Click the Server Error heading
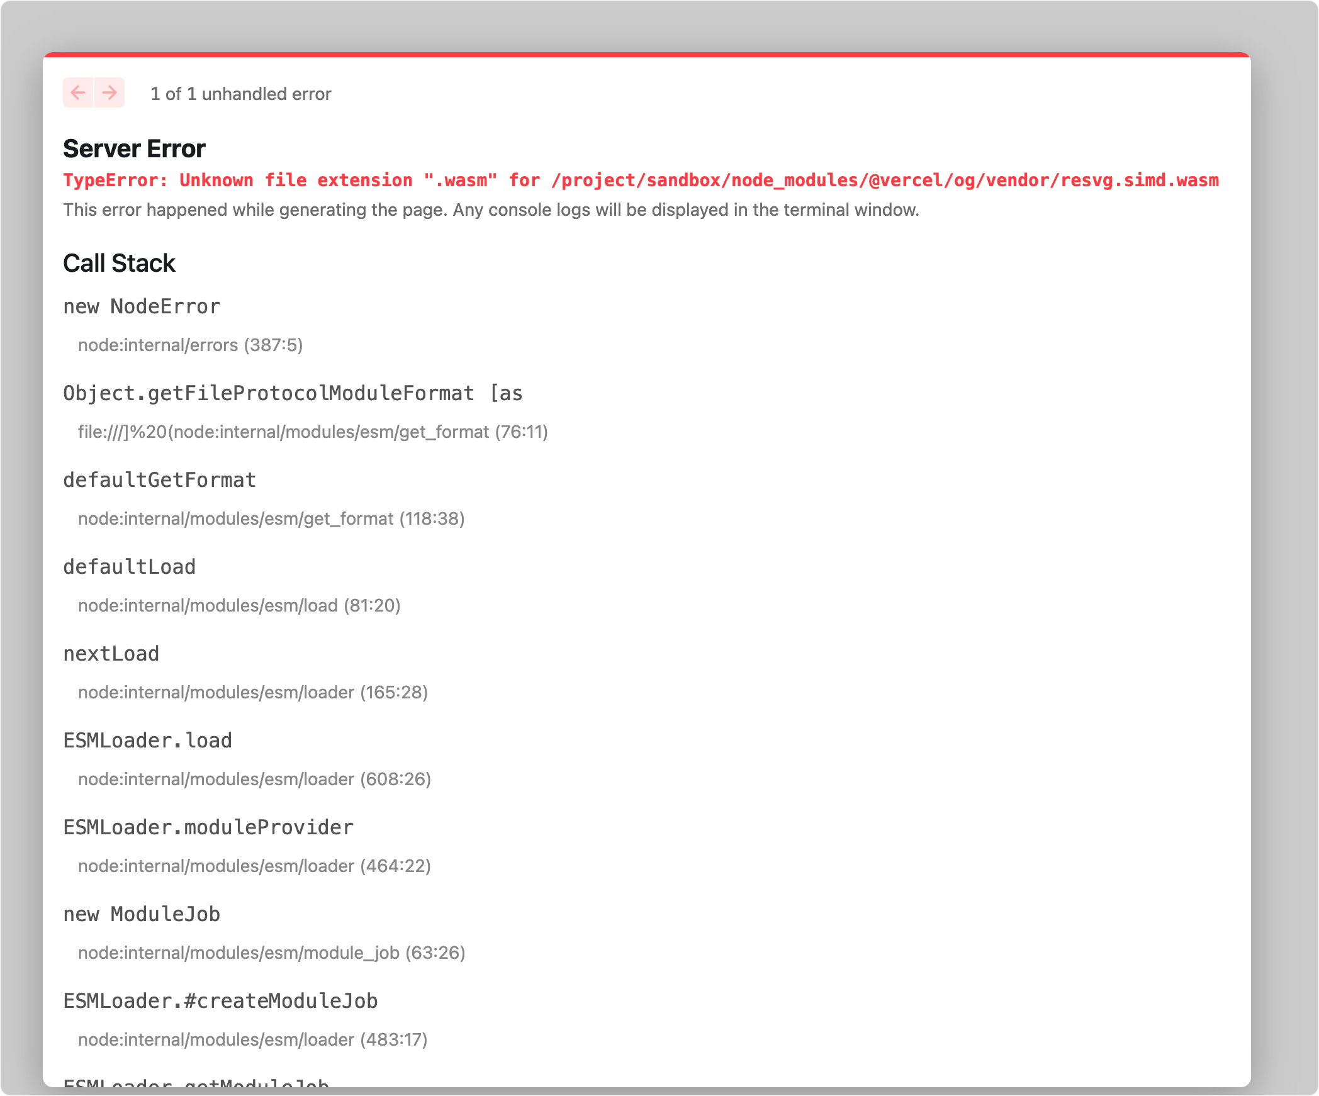The image size is (1319, 1096). (134, 149)
